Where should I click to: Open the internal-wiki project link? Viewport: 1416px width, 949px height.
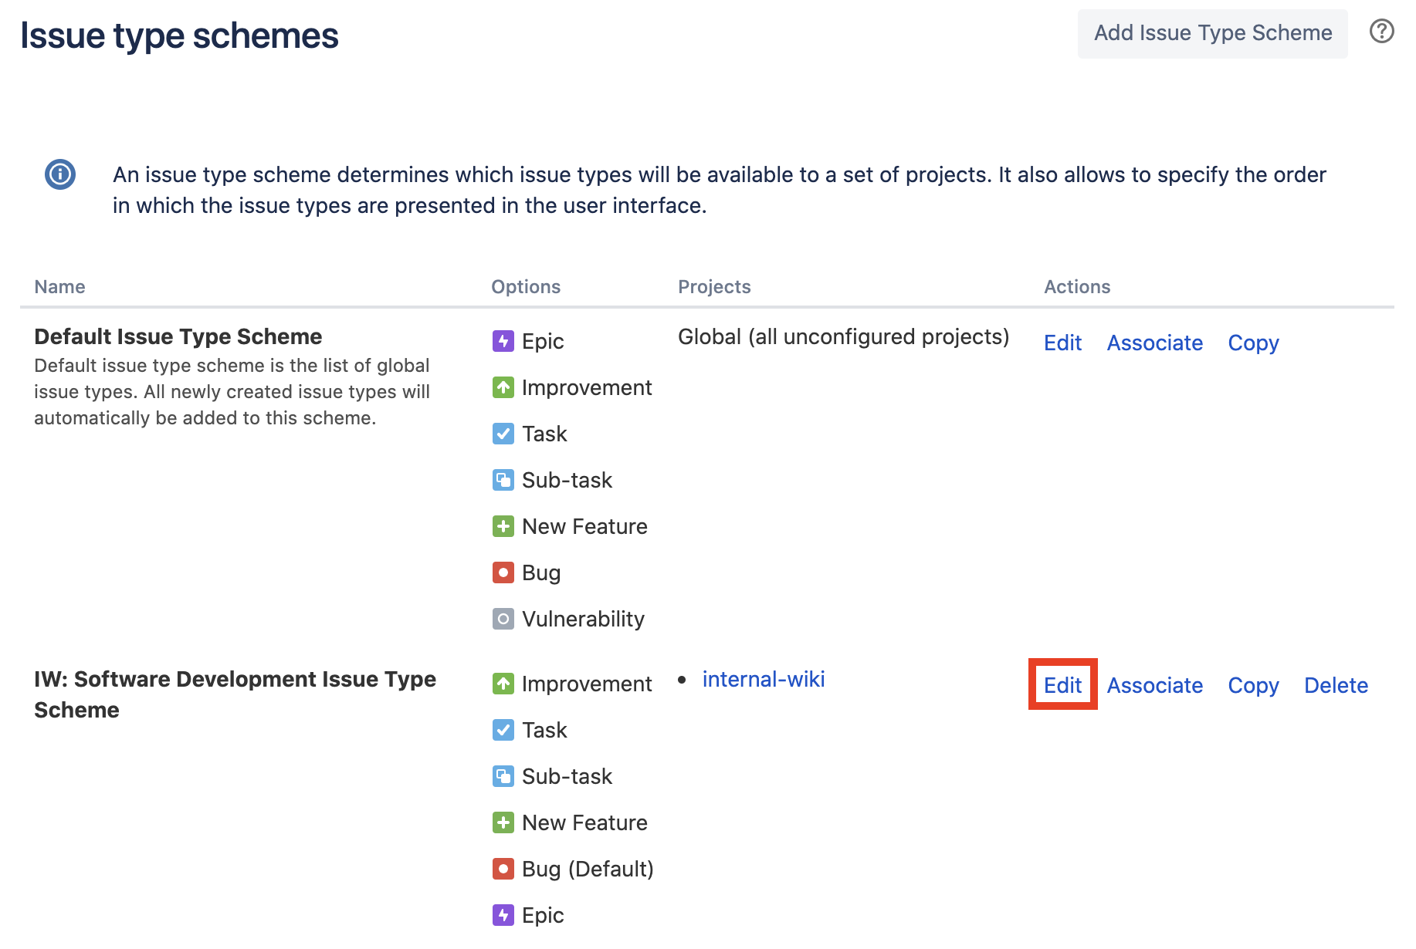[764, 679]
